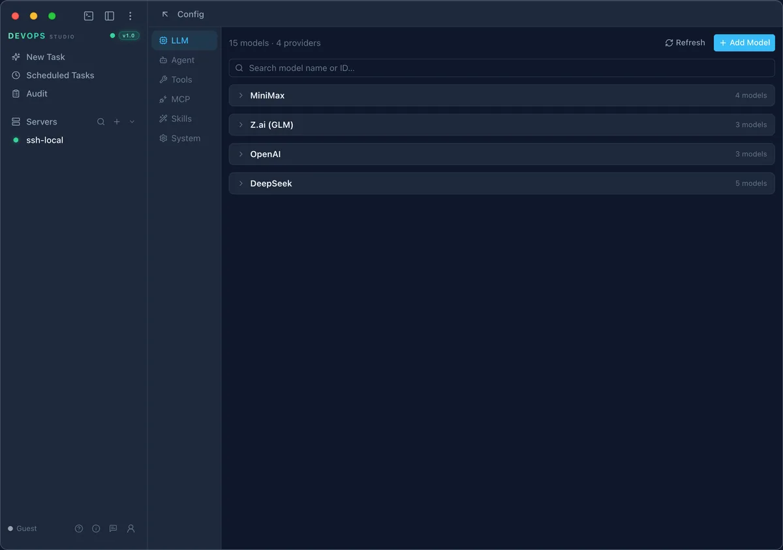Expand the MiniMax provider group
Screen dimensions: 783x550
pyautogui.click(x=502, y=95)
